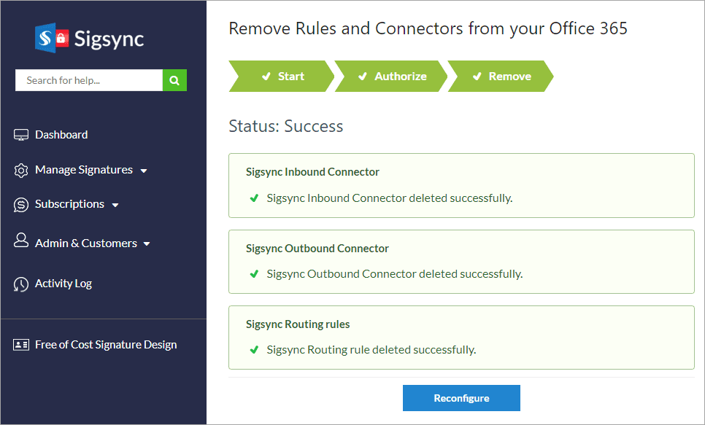The width and height of the screenshot is (705, 425).
Task: Expand the Manage Signatures dropdown arrow
Action: [144, 171]
